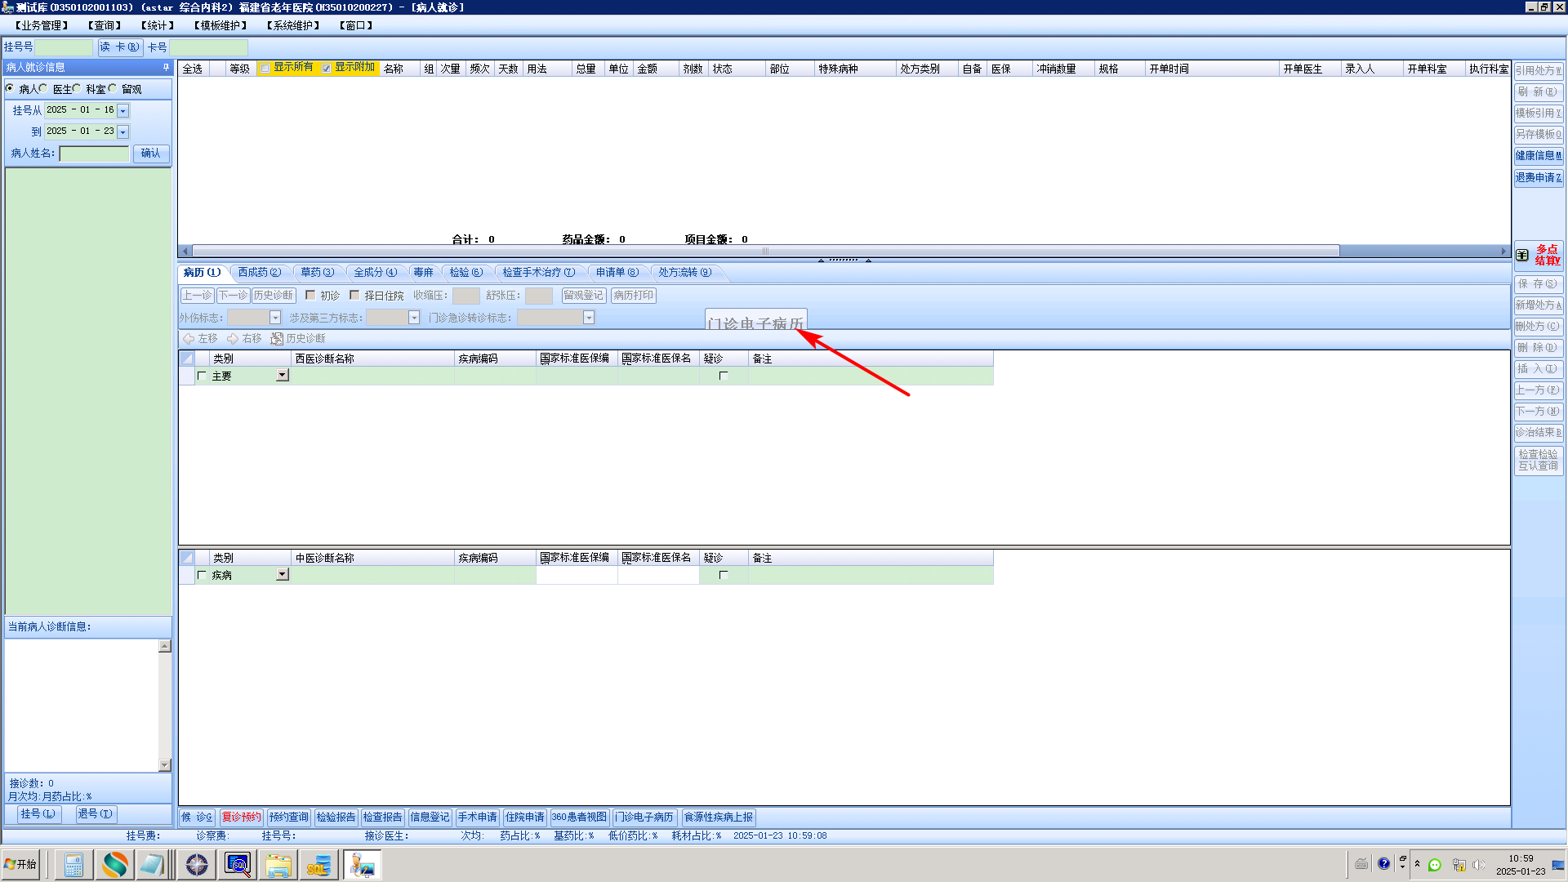Select the 科室 radio button
Image resolution: width=1568 pixels, height=882 pixels.
[x=78, y=88]
